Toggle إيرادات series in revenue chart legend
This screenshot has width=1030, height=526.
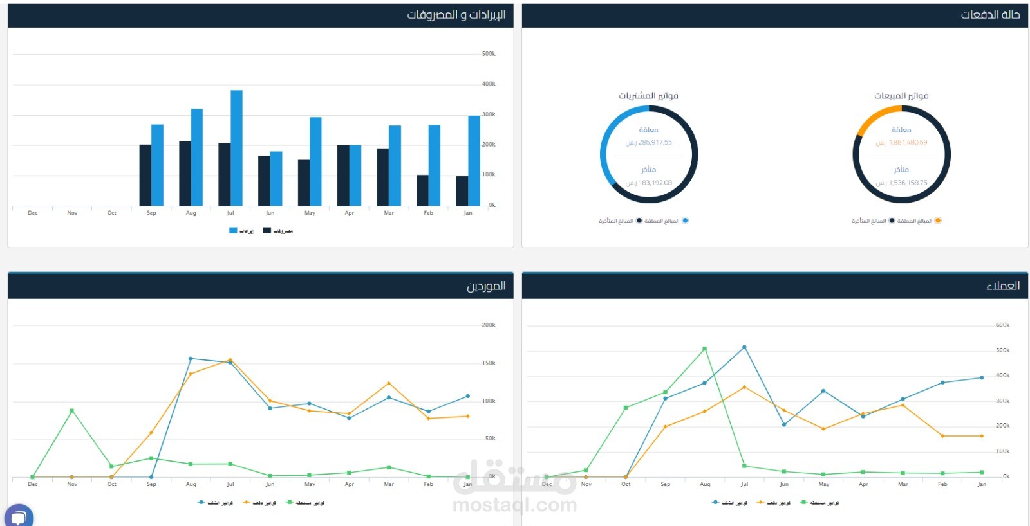[x=241, y=231]
